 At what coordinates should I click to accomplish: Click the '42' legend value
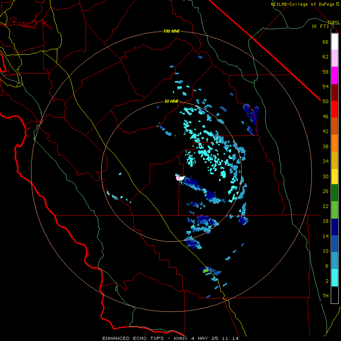(x=325, y=131)
